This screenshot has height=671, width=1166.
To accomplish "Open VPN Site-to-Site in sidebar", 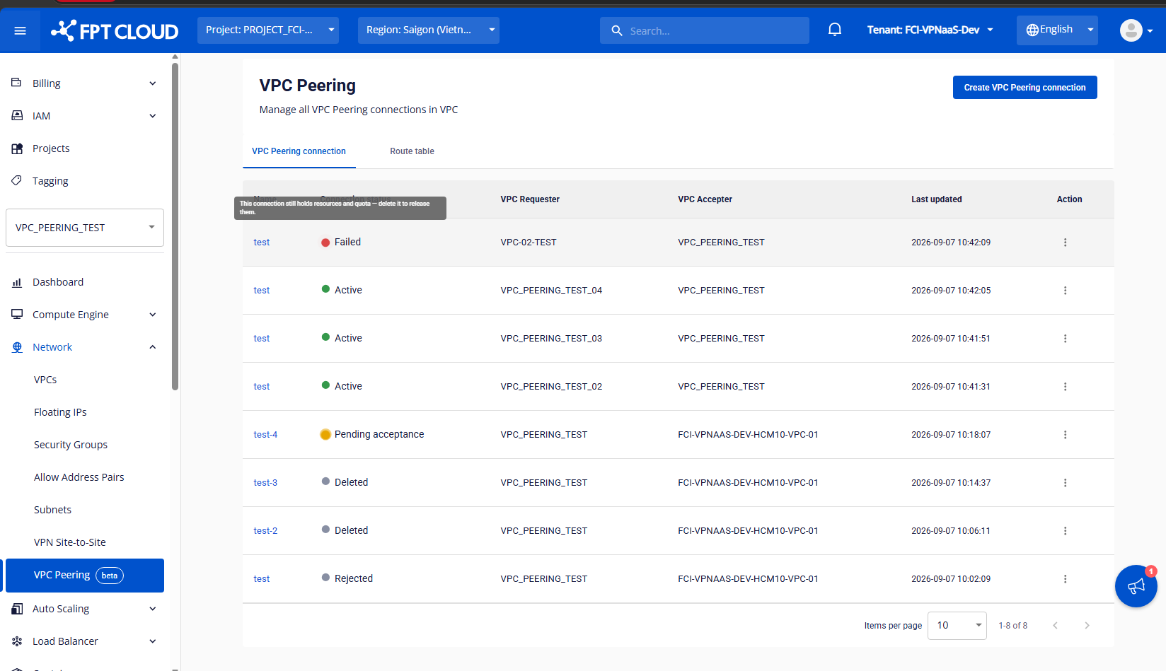I will [x=70, y=542].
